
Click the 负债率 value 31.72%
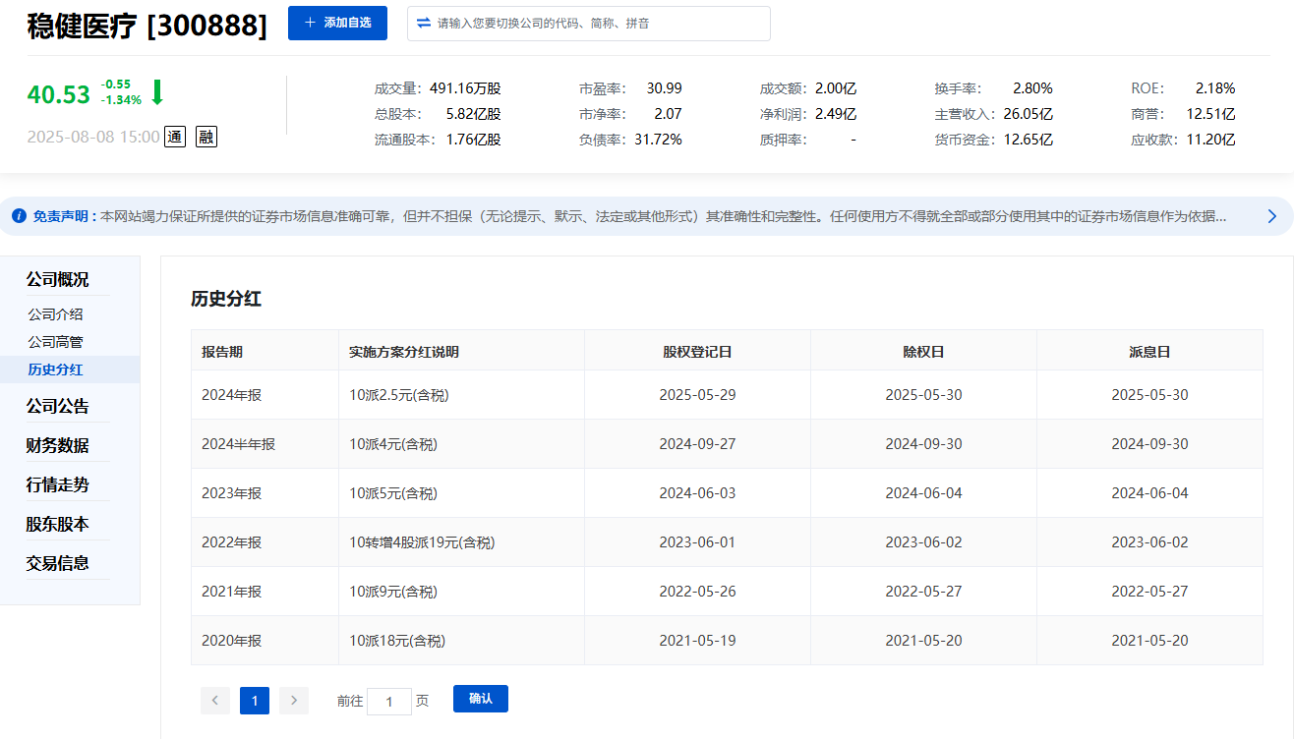658,140
